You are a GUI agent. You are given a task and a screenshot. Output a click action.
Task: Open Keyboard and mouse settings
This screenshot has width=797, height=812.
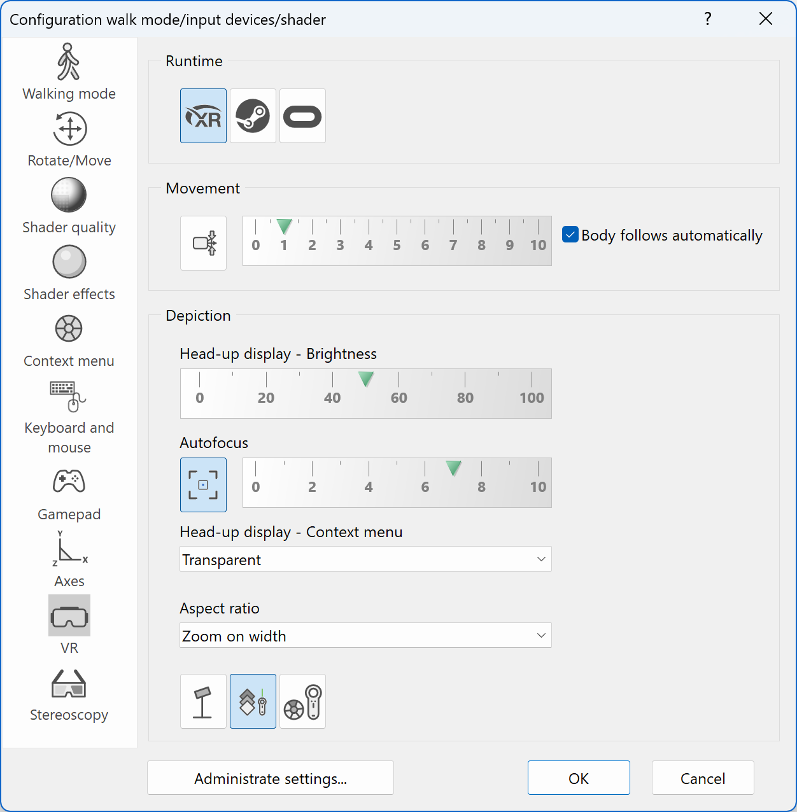coord(69,417)
